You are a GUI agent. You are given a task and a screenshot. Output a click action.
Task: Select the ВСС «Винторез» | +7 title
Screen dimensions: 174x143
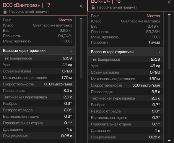(x=27, y=5)
